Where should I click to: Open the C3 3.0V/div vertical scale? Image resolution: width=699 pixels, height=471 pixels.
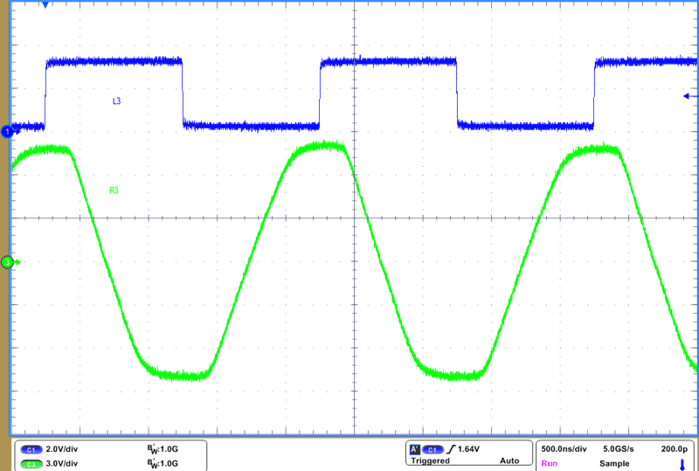(x=63, y=463)
